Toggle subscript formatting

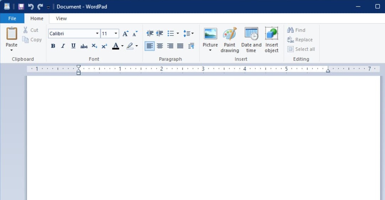tap(94, 46)
